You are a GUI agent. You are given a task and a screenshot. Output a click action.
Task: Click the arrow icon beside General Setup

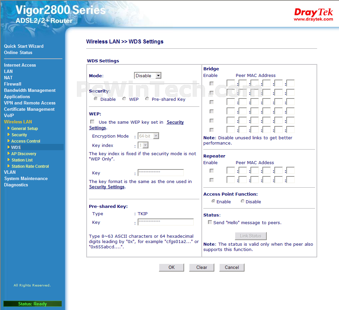coord(9,128)
